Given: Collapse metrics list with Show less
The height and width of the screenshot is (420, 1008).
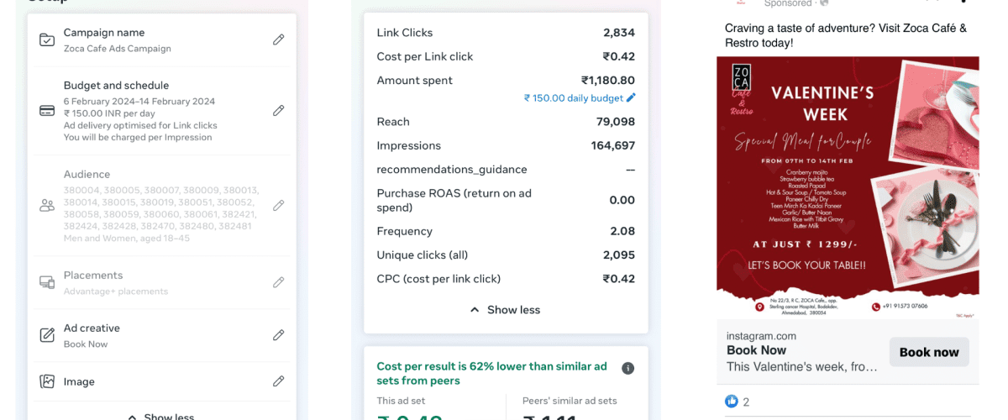Looking at the screenshot, I should click(505, 310).
